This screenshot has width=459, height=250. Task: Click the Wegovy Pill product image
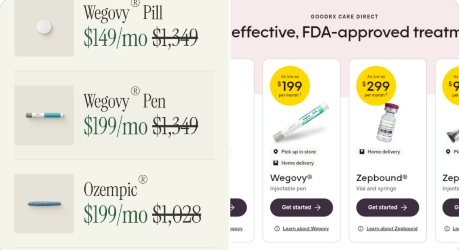(x=44, y=27)
